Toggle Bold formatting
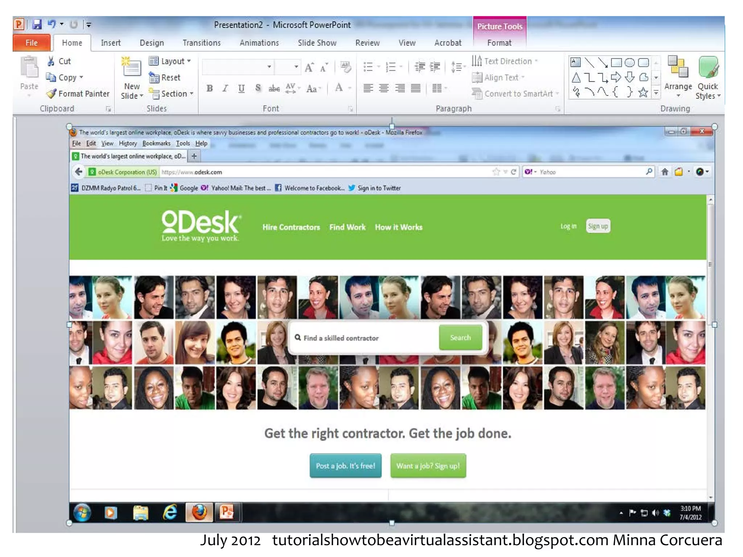This screenshot has width=743, height=557. (209, 88)
